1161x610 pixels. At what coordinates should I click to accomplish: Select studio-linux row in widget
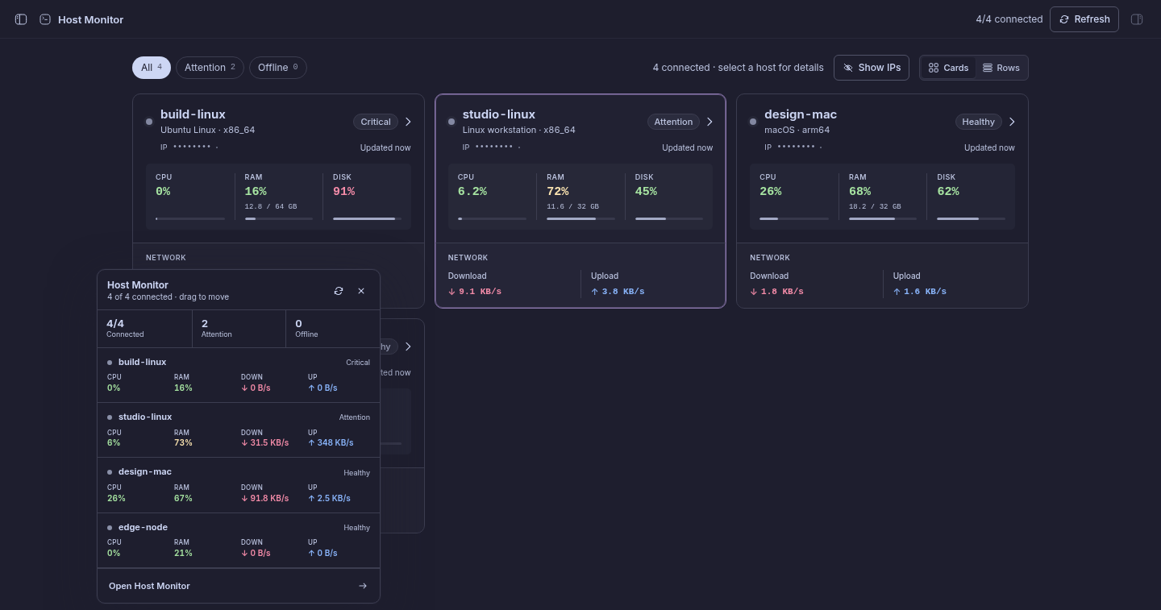pos(239,430)
